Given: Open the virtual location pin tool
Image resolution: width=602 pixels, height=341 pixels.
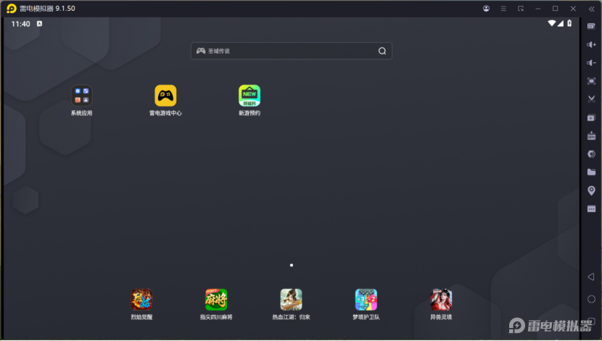Looking at the screenshot, I should [x=591, y=190].
